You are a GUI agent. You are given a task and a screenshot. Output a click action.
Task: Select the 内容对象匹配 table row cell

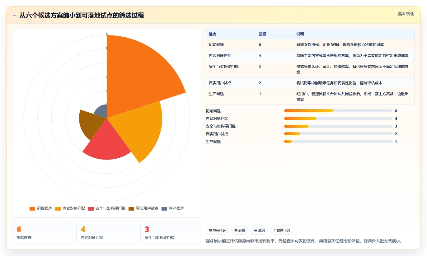click(220, 56)
